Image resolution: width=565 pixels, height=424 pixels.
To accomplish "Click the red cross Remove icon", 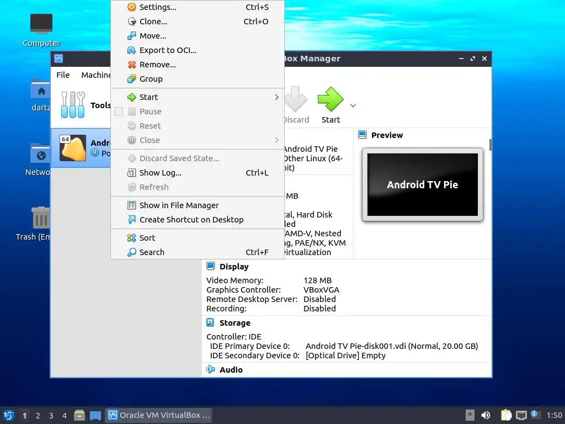I will 131,65.
